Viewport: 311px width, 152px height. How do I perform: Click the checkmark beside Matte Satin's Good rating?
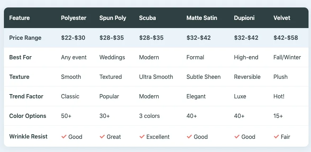click(189, 137)
